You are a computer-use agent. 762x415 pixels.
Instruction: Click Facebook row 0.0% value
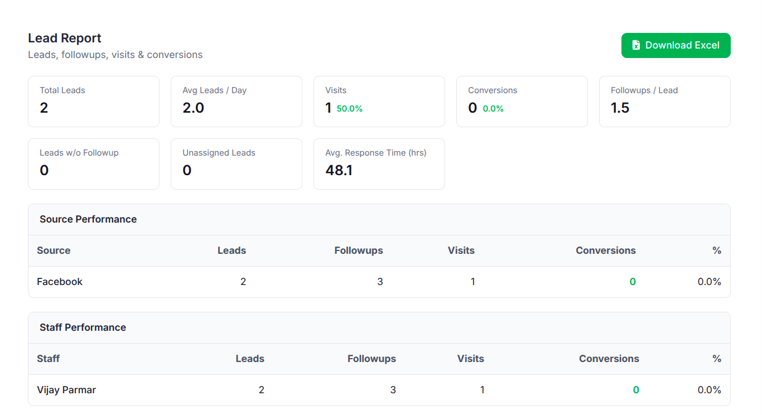tap(710, 282)
